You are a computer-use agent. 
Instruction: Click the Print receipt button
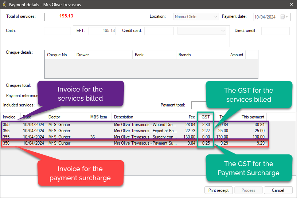tap(218, 190)
